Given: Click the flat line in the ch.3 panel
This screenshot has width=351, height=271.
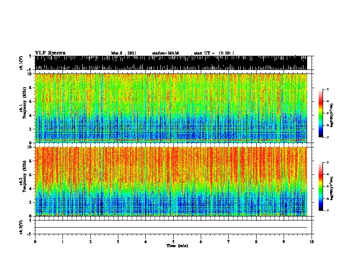Looking at the screenshot, I should 171,228.
